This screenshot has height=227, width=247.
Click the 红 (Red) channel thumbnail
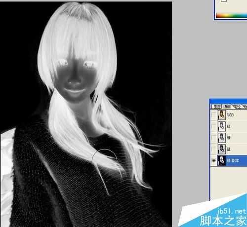222,126
